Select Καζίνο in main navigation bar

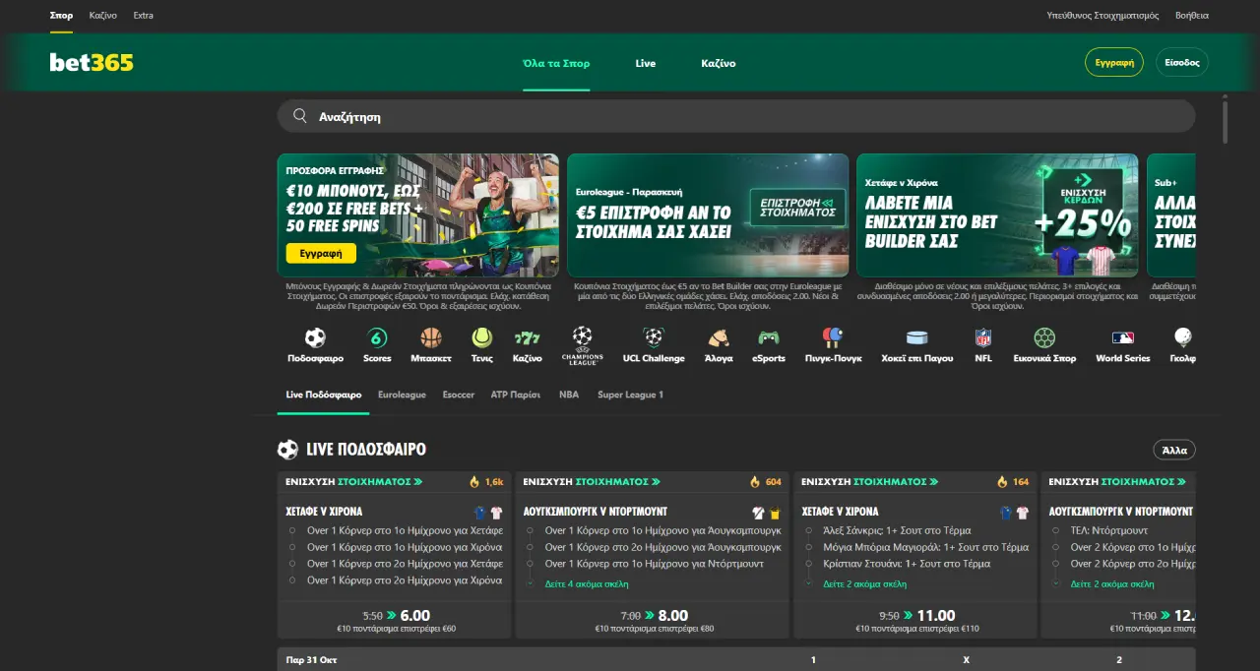(x=719, y=63)
